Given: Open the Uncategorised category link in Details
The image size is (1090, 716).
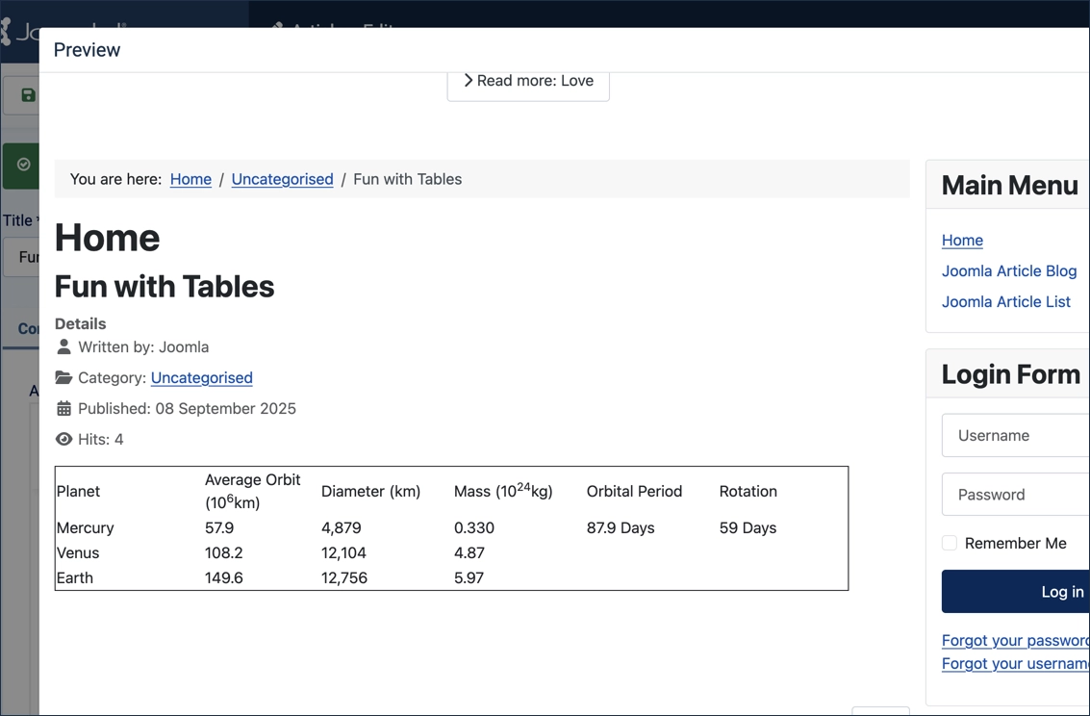Looking at the screenshot, I should tap(201, 377).
